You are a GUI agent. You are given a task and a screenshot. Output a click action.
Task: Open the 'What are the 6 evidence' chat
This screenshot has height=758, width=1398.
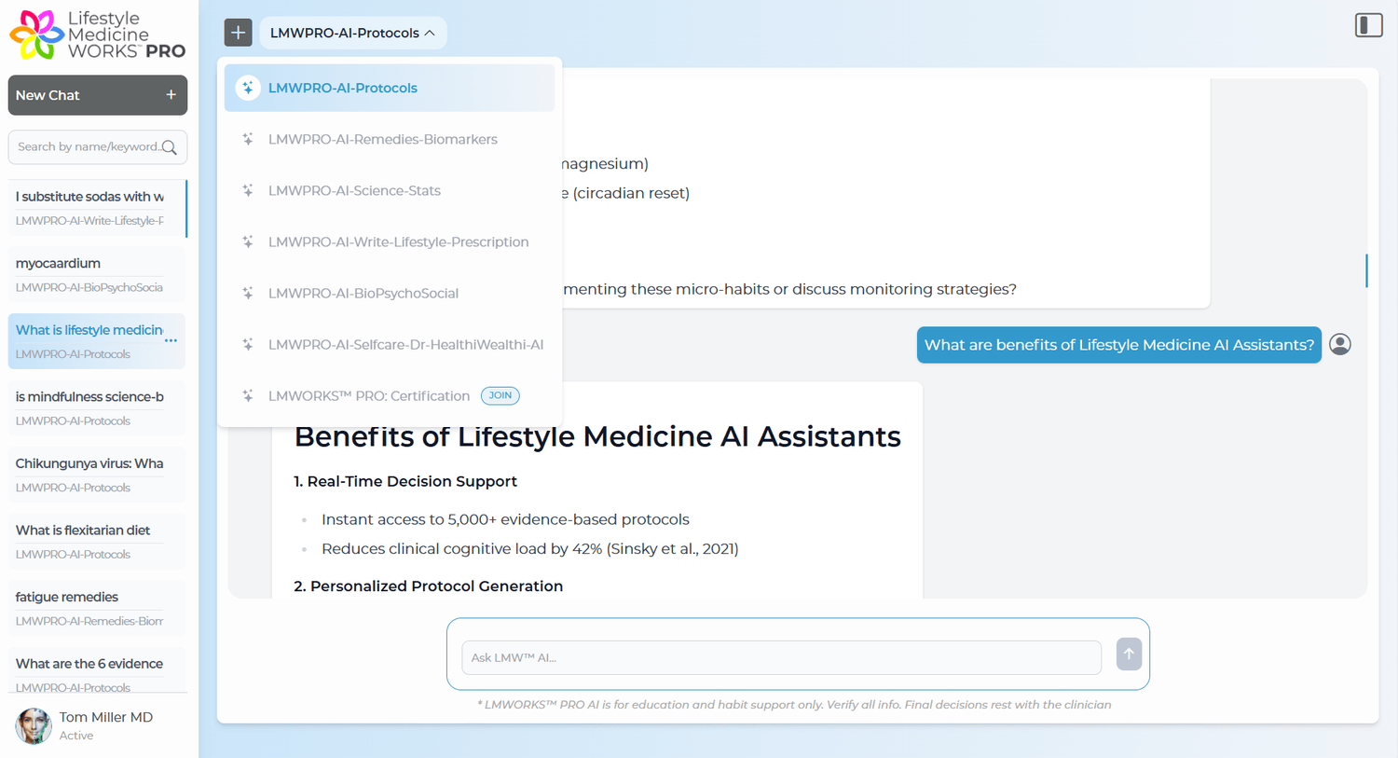97,671
